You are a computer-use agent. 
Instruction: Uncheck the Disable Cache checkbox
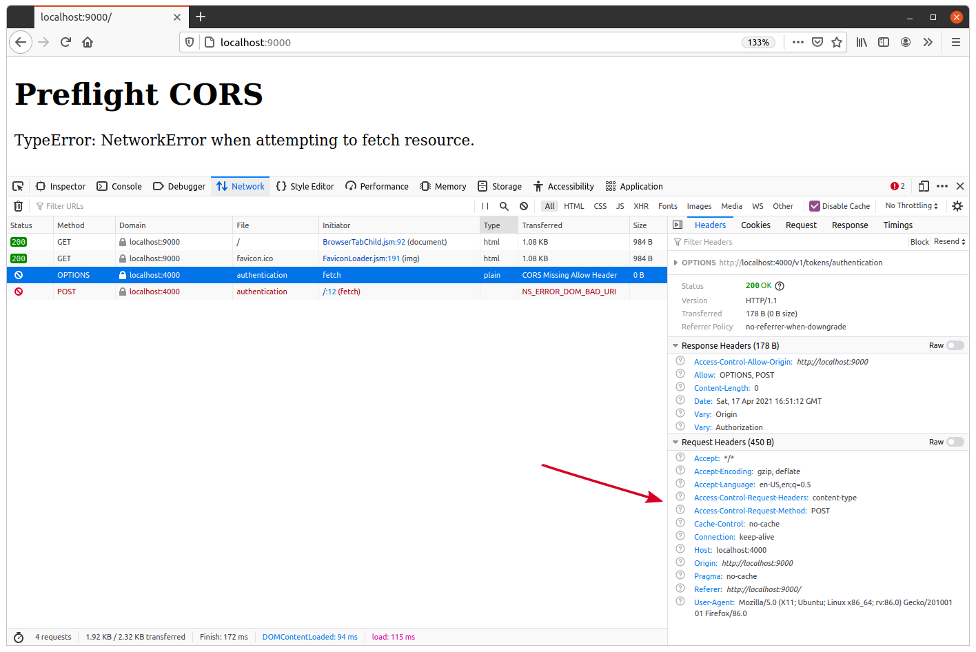(815, 206)
